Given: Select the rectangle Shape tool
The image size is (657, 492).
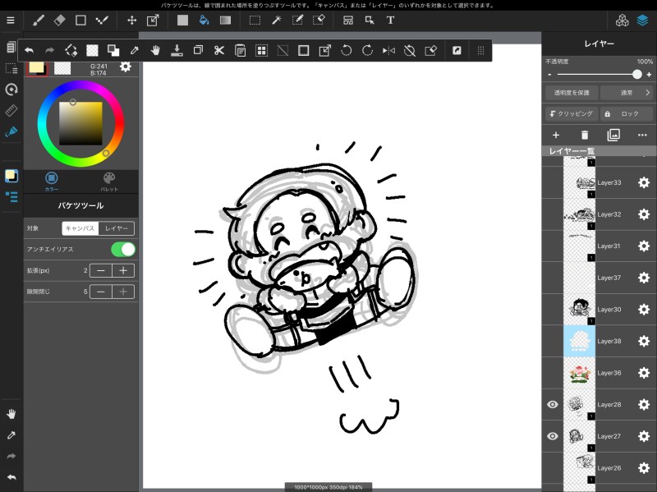Looking at the screenshot, I should click(x=80, y=20).
